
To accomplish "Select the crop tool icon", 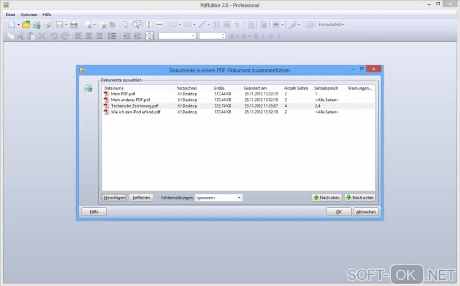I will coord(113,25).
